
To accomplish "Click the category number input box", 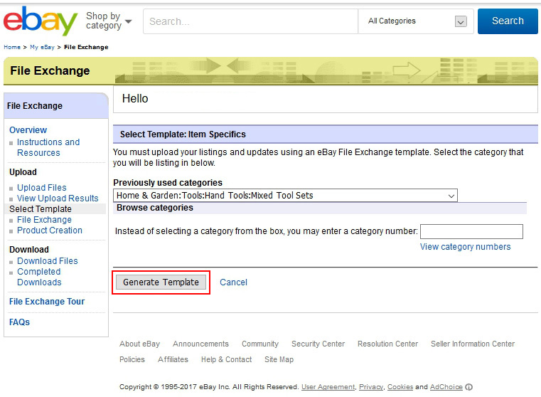I will [x=471, y=231].
